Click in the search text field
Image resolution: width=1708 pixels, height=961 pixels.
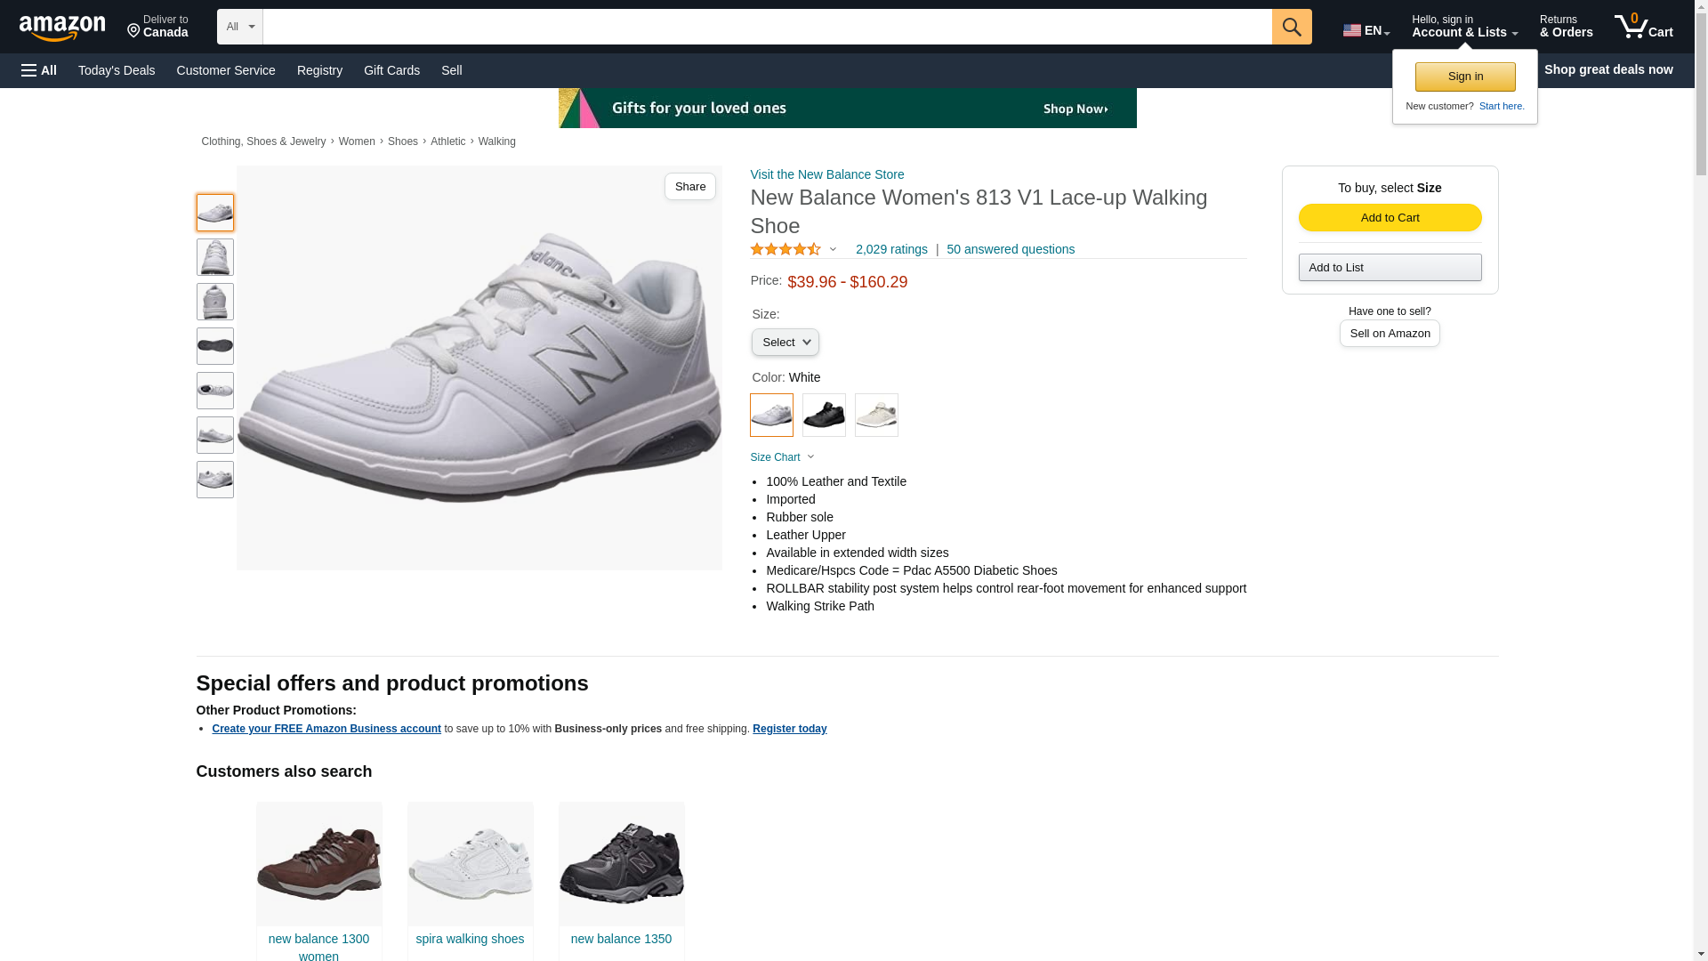pyautogui.click(x=766, y=27)
